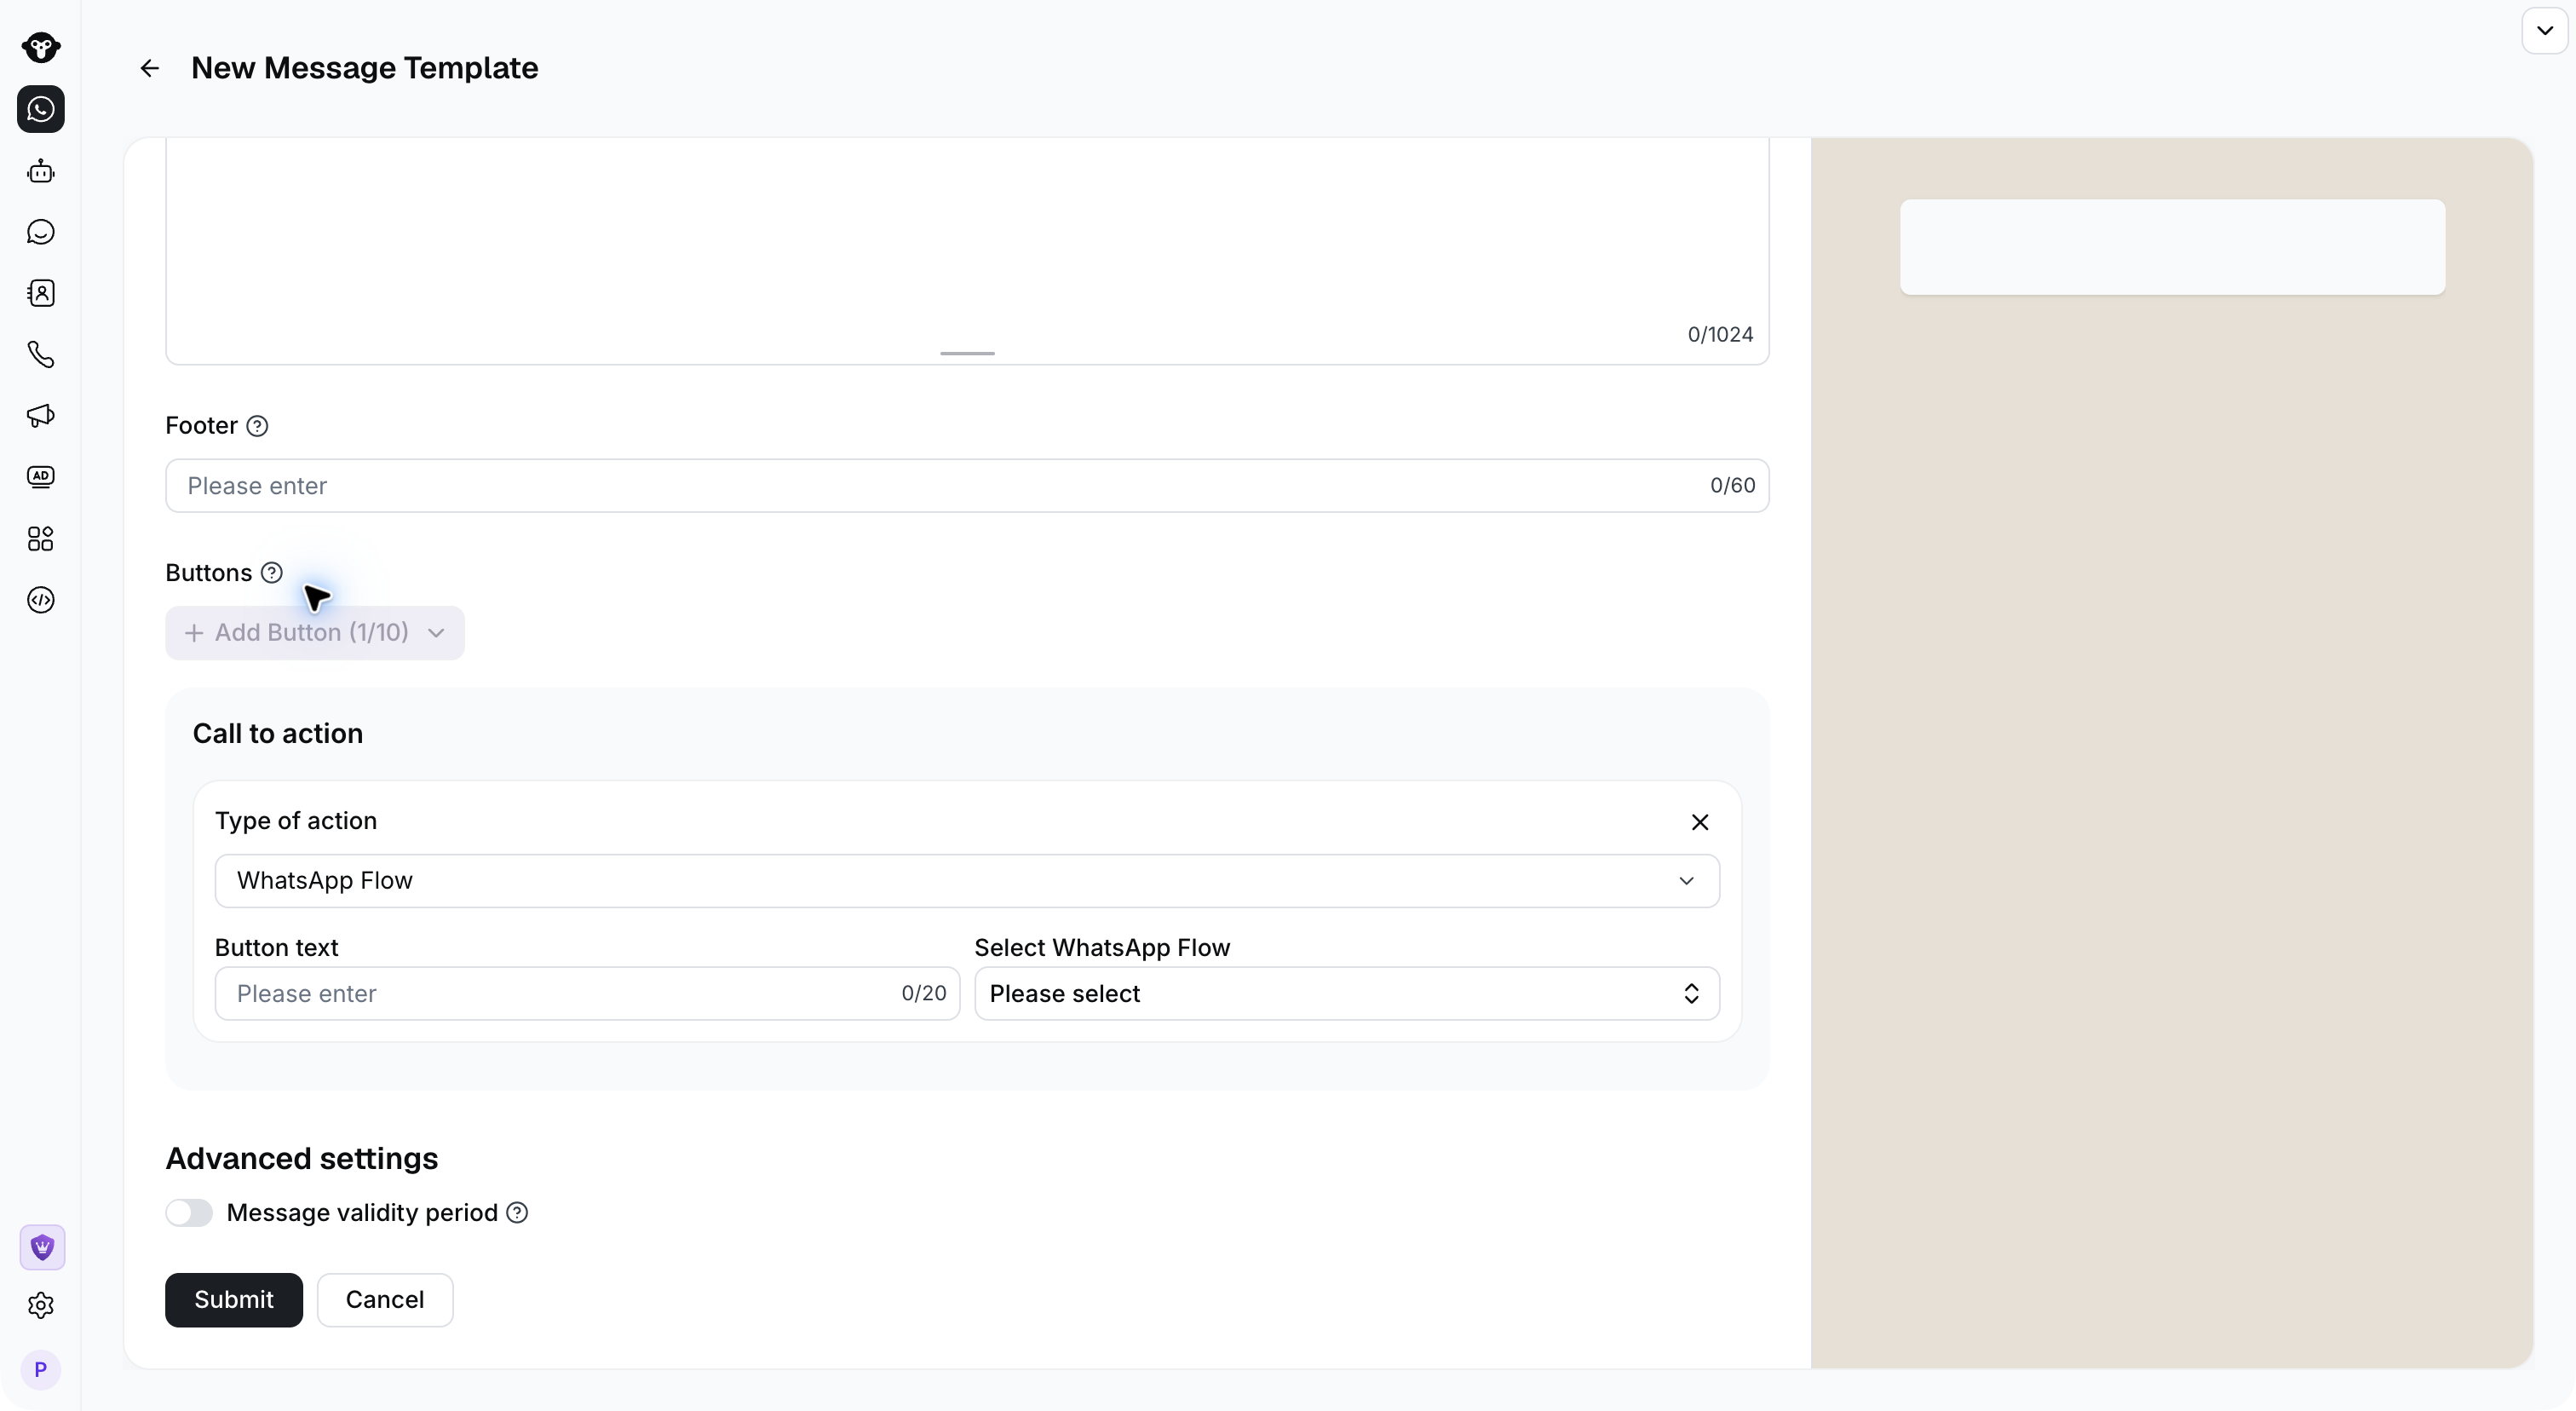Image resolution: width=2576 pixels, height=1411 pixels.
Task: Submit the message template
Action: 234,1300
